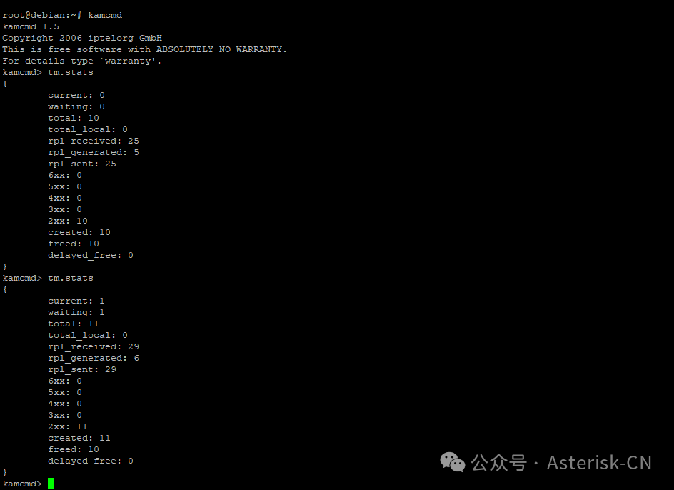Click the first tm.stats command line
Viewport: 674px width, 490px height.
48,72
